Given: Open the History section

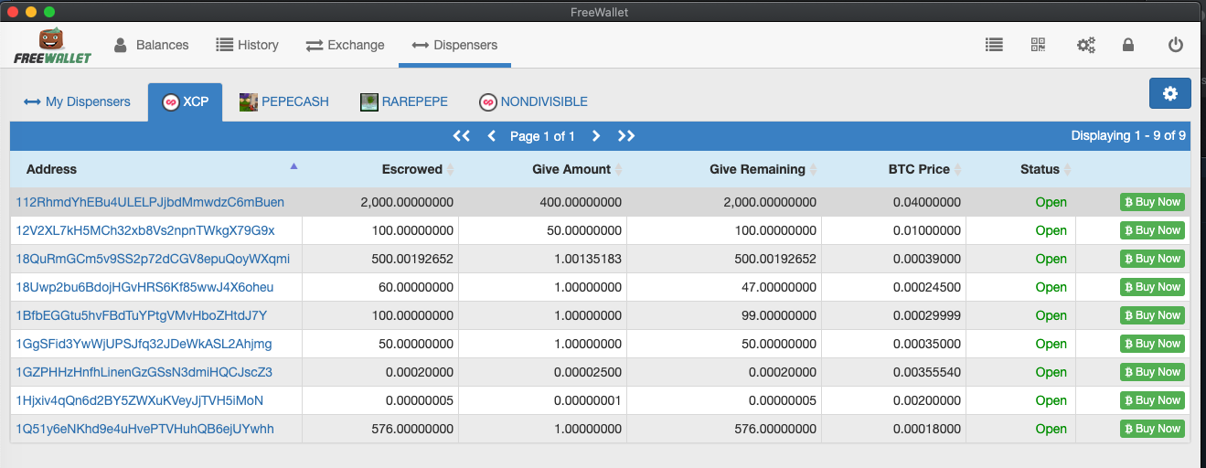Looking at the screenshot, I should 247,45.
